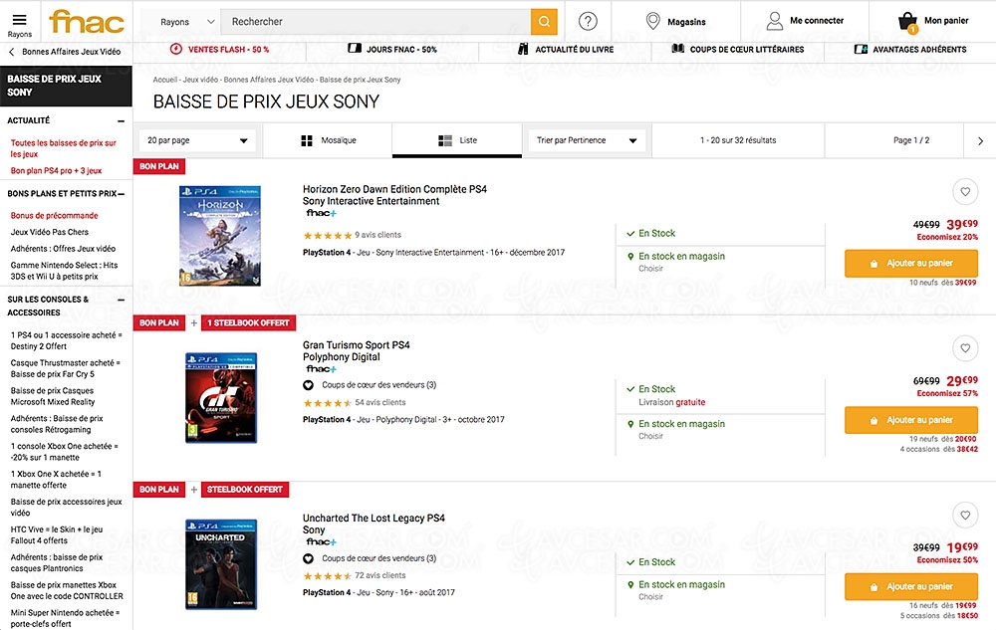The image size is (996, 630).
Task: Open Gran Turismo Sport PS4 title
Action: (x=357, y=345)
